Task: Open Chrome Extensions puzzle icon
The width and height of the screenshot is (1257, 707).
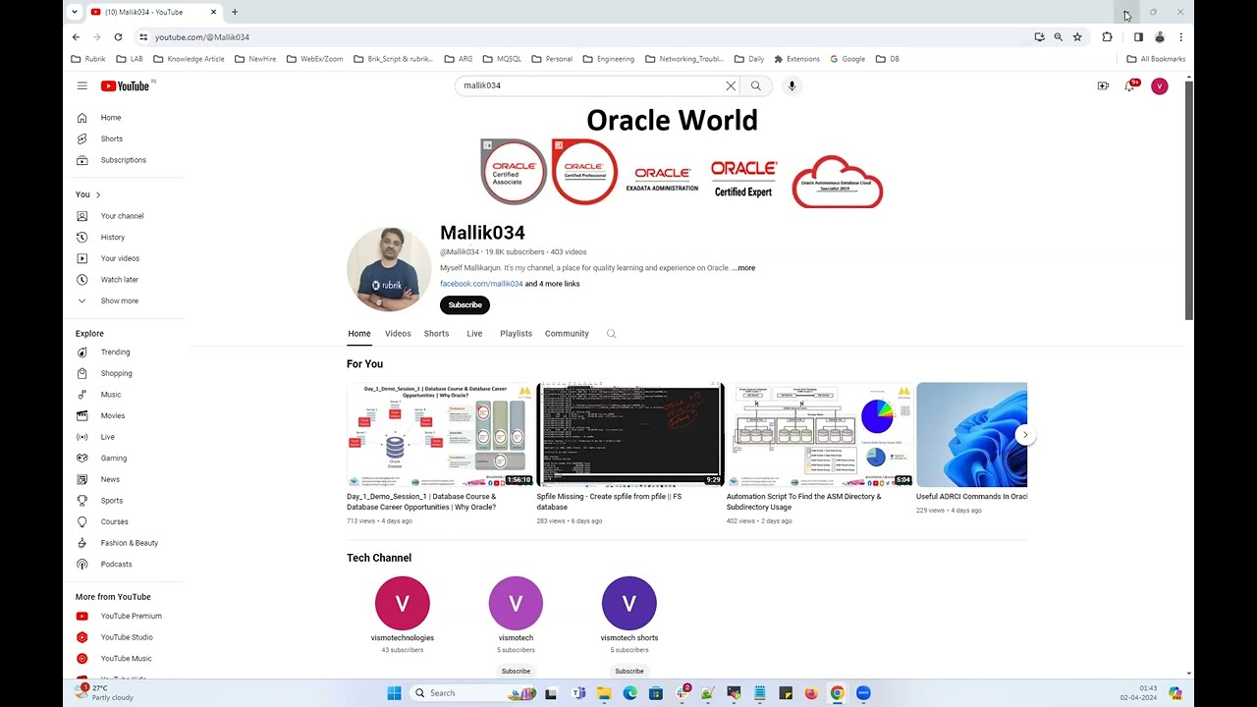Action: pos(1107,37)
